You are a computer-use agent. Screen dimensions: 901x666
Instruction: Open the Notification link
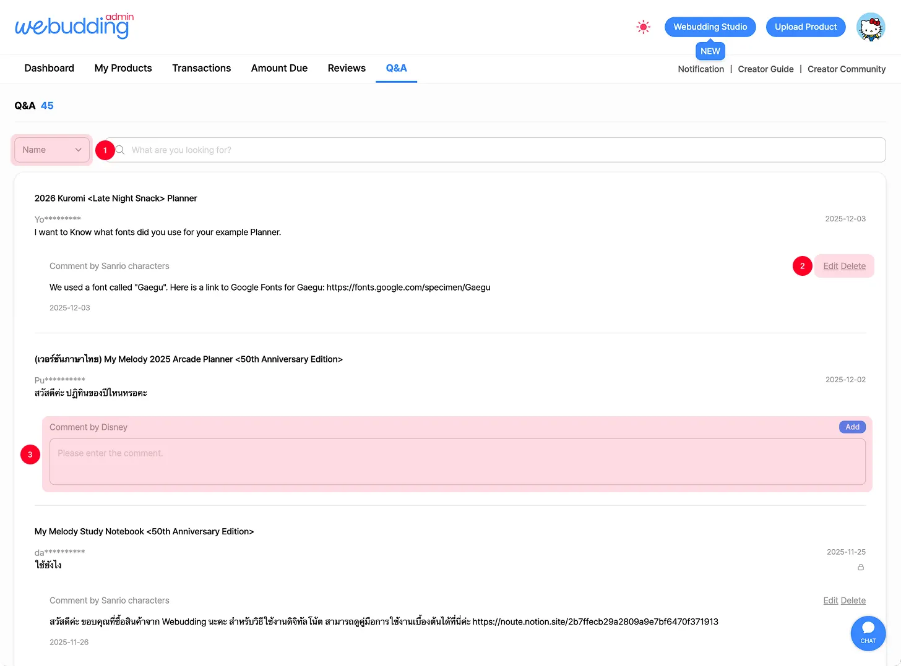coord(701,69)
